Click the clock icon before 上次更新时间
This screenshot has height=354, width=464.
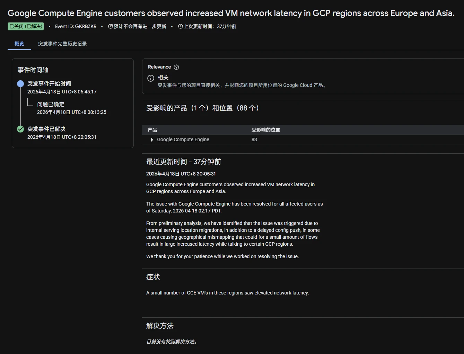click(181, 26)
